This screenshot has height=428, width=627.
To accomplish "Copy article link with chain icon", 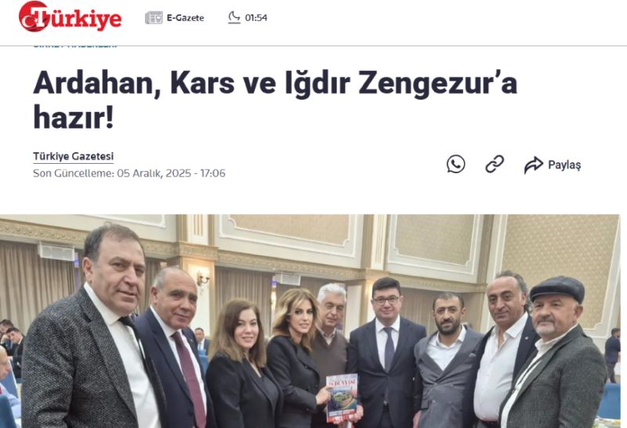I will [495, 164].
